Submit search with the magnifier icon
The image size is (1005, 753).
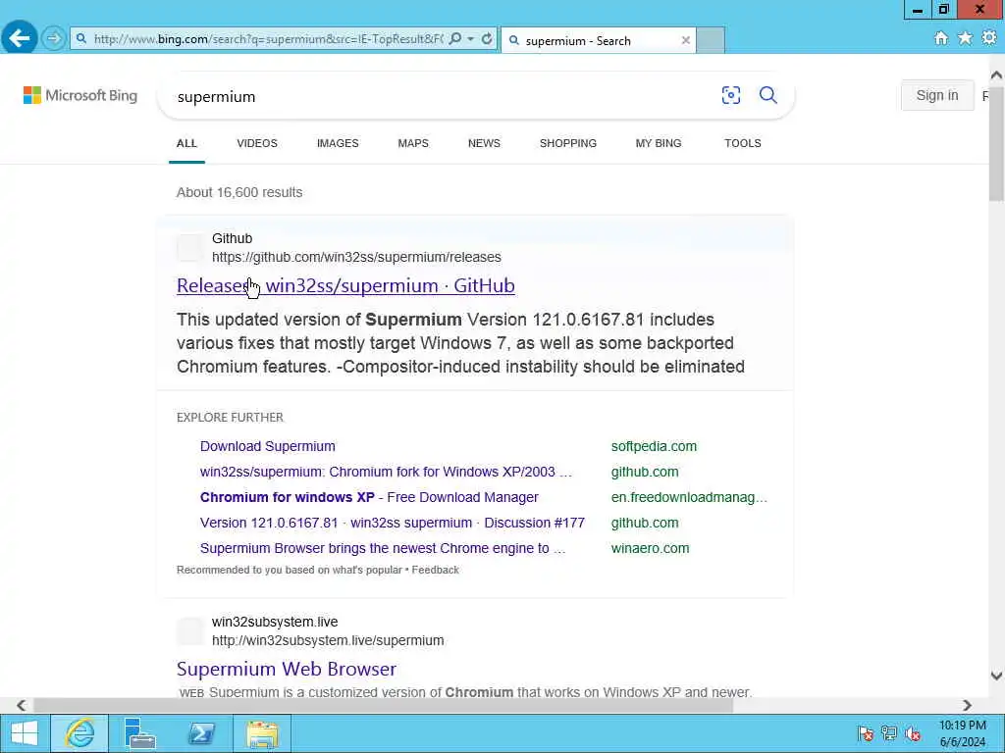tap(767, 95)
